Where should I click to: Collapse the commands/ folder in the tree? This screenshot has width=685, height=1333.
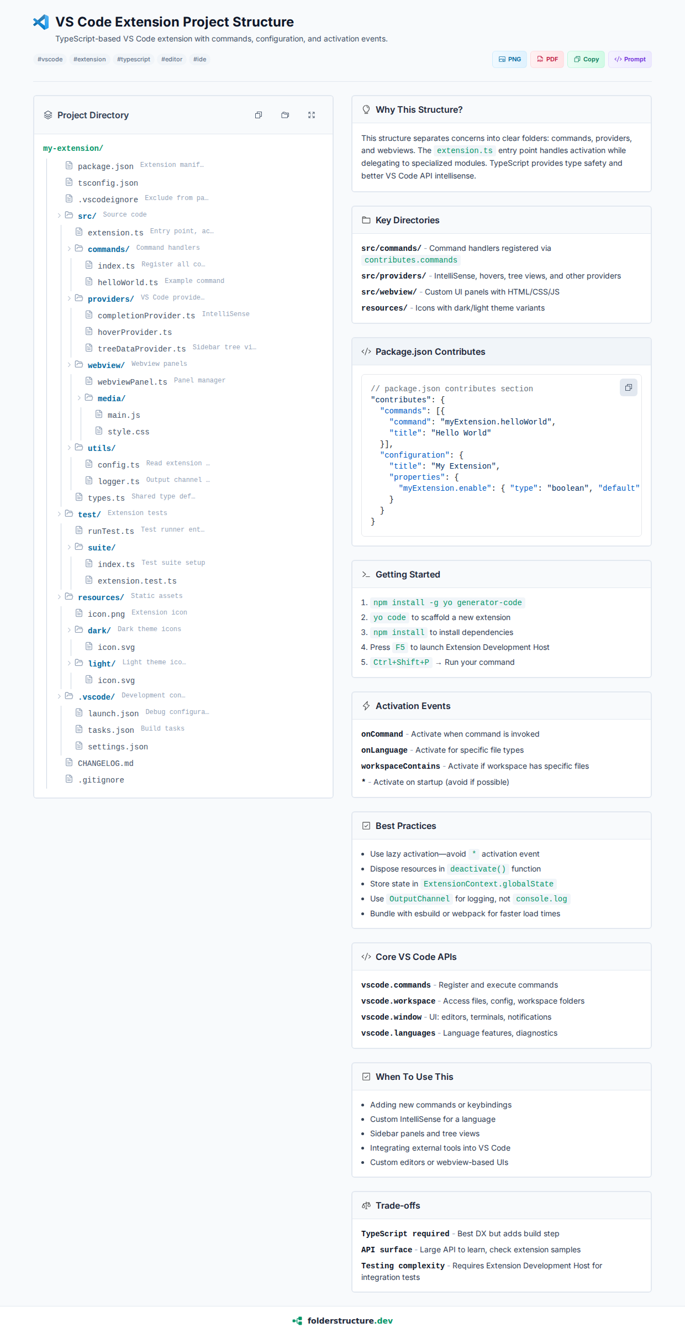coord(69,249)
